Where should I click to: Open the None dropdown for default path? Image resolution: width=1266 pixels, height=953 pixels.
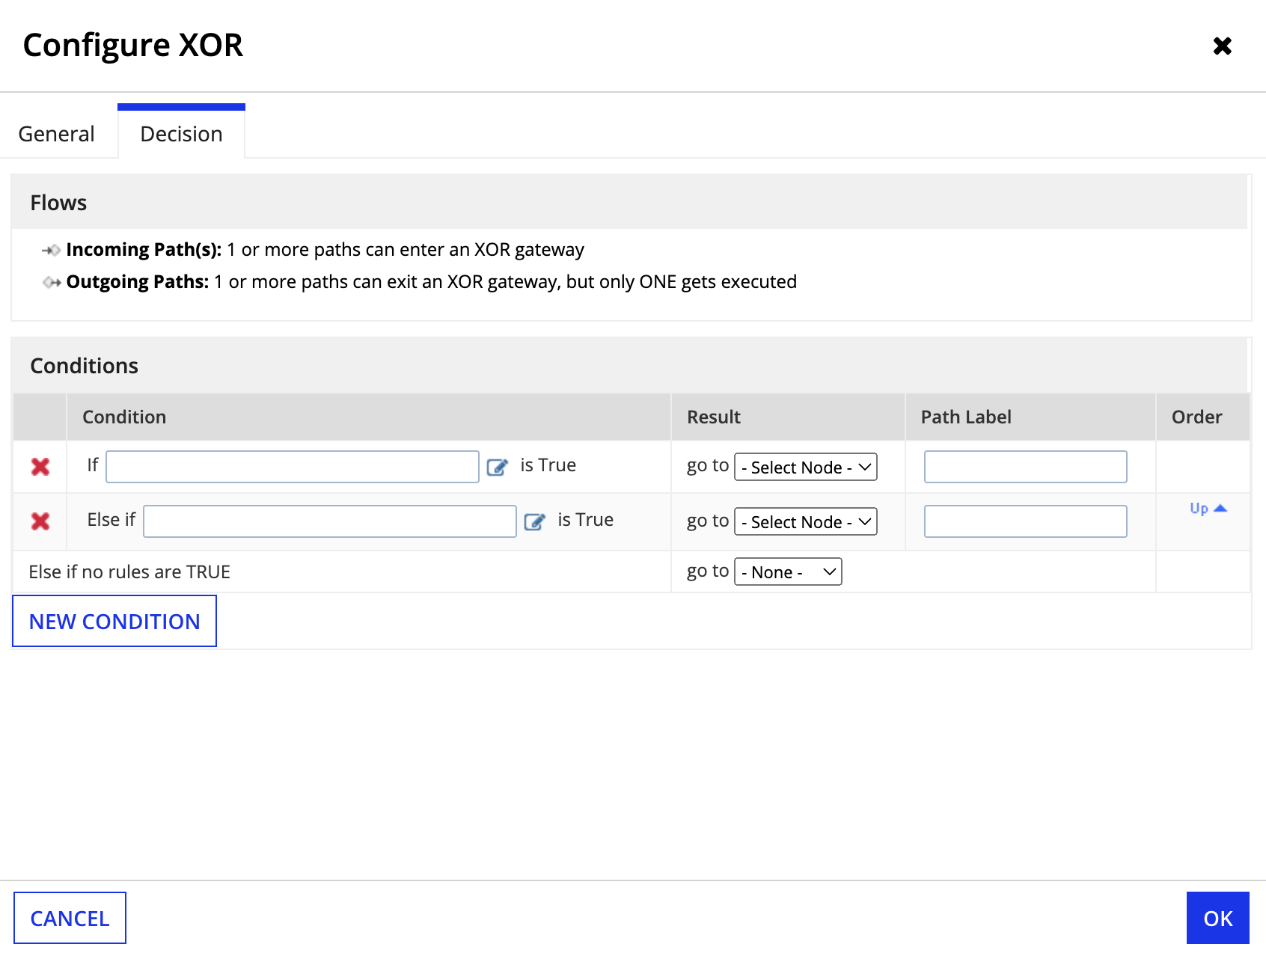coord(788,572)
